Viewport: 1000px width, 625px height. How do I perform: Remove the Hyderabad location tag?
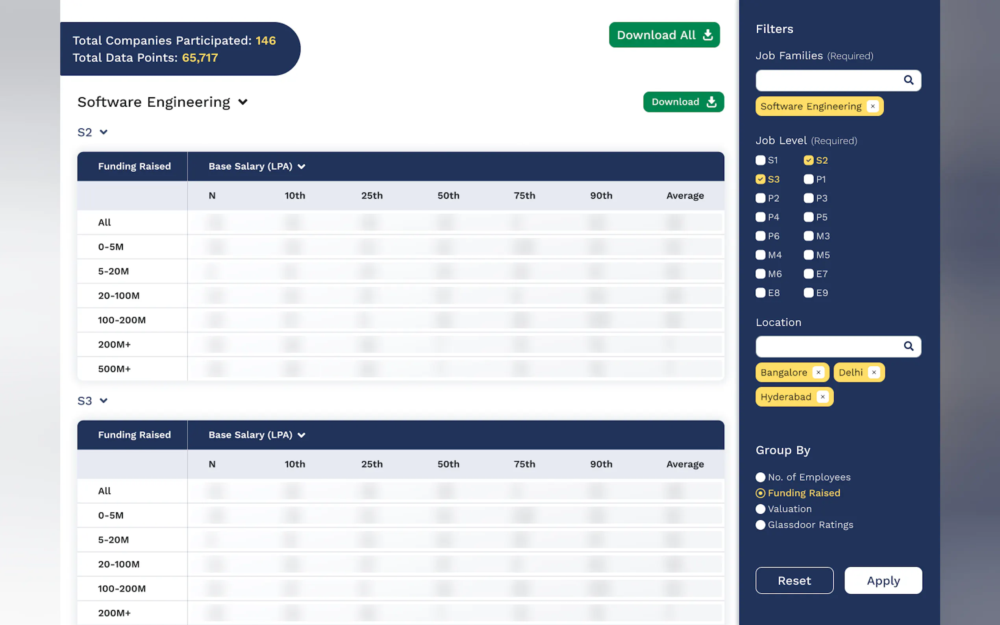point(822,397)
